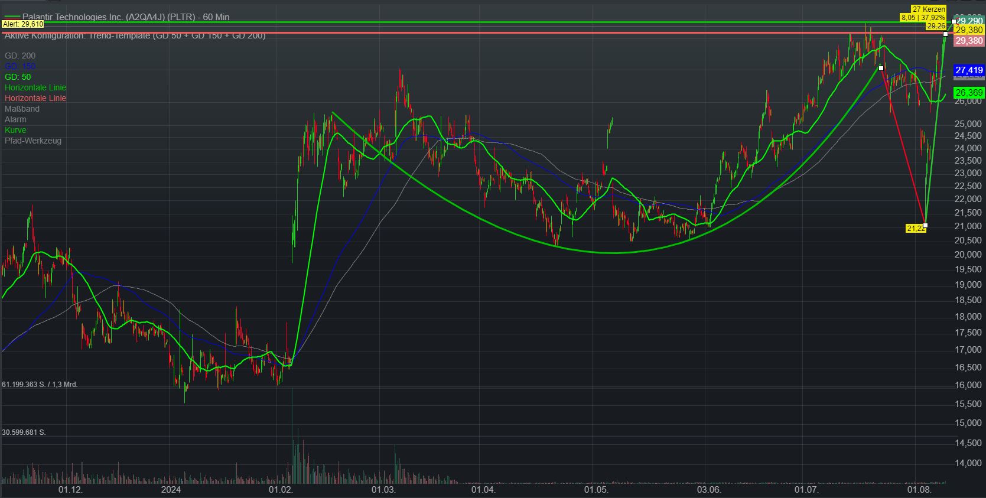Click the 01.02. date axis label
Screen dimensions: 986x498
pos(281,490)
